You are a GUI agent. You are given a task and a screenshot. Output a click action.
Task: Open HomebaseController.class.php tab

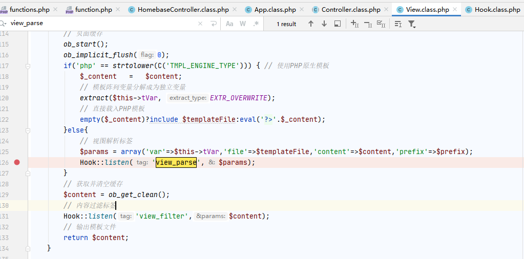(x=183, y=9)
